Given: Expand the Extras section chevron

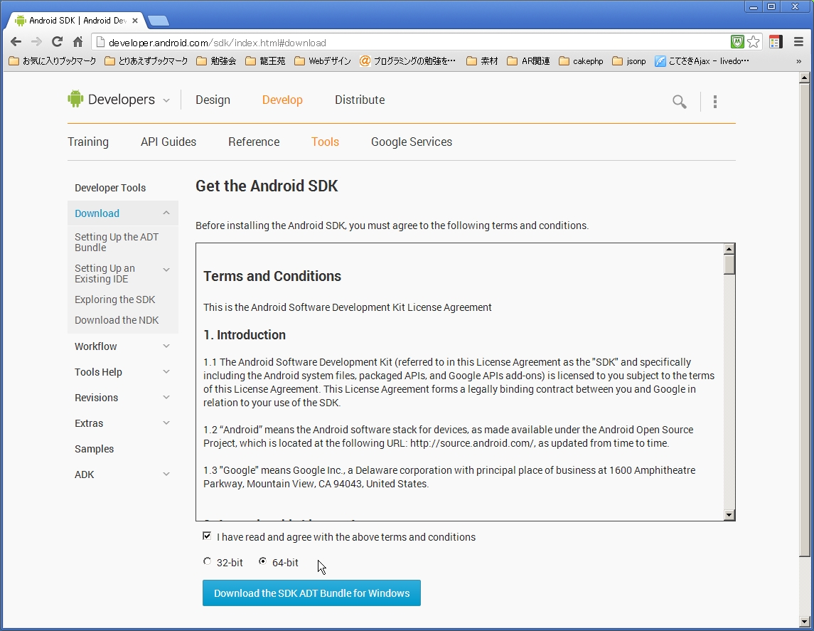Looking at the screenshot, I should click(166, 423).
